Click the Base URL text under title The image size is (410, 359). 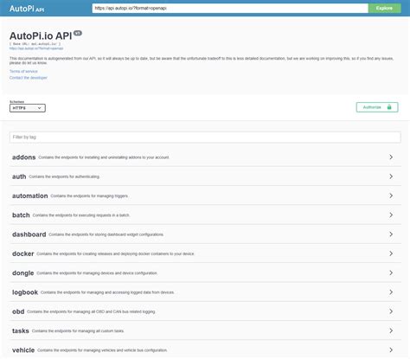point(35,44)
